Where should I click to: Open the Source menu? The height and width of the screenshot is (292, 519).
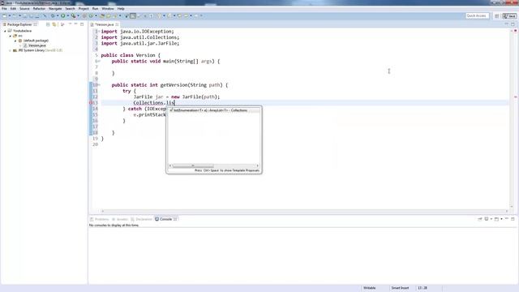point(24,9)
